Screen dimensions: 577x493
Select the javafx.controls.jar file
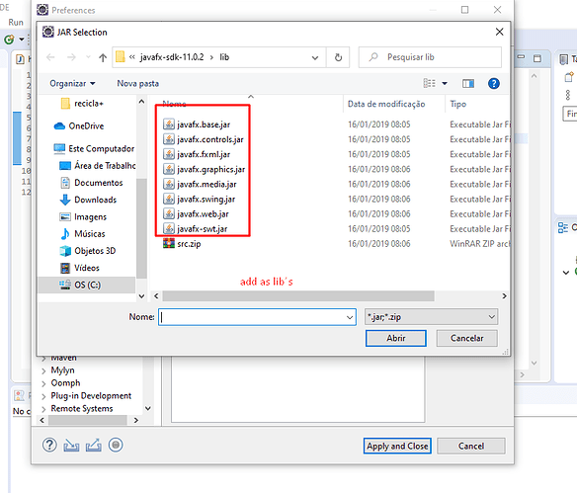(204, 139)
